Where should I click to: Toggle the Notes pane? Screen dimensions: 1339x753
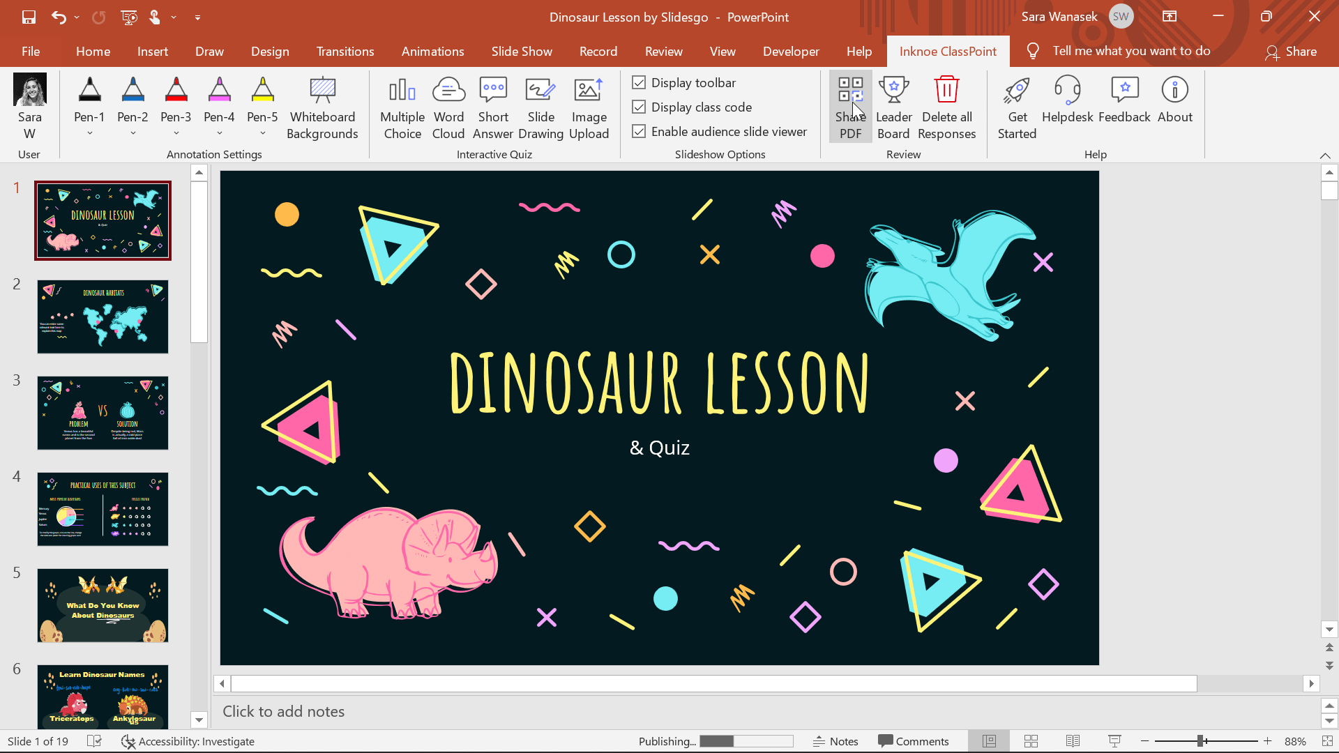point(835,741)
